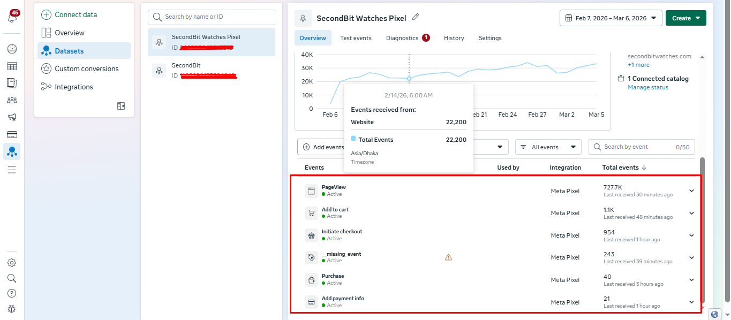Open the billing card icon in left rail
Viewport: 731px width, 320px height.
[x=12, y=134]
